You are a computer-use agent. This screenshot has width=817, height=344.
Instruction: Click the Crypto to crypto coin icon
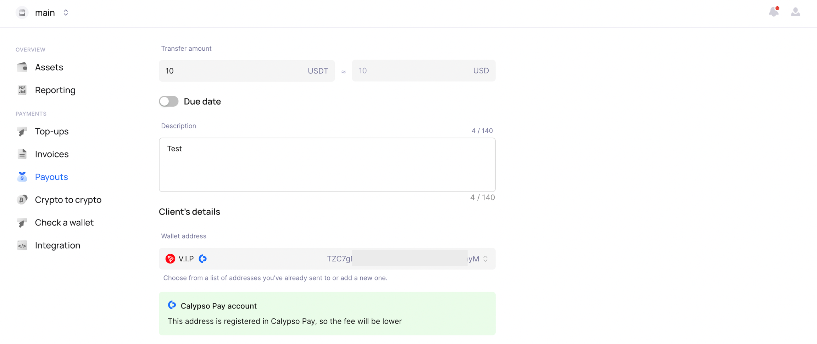tap(22, 200)
